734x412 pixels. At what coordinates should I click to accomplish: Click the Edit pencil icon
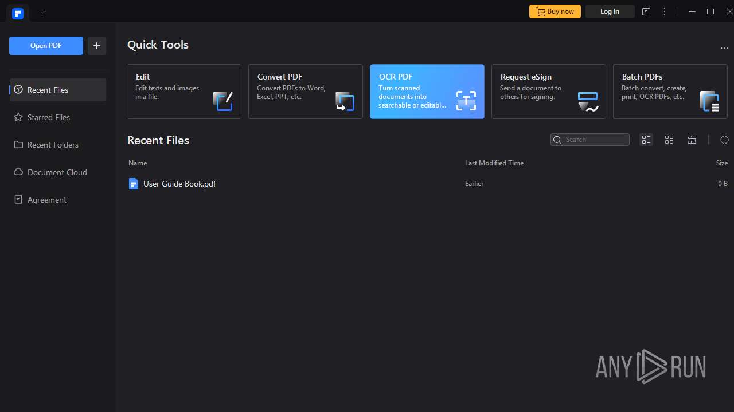pos(223,101)
